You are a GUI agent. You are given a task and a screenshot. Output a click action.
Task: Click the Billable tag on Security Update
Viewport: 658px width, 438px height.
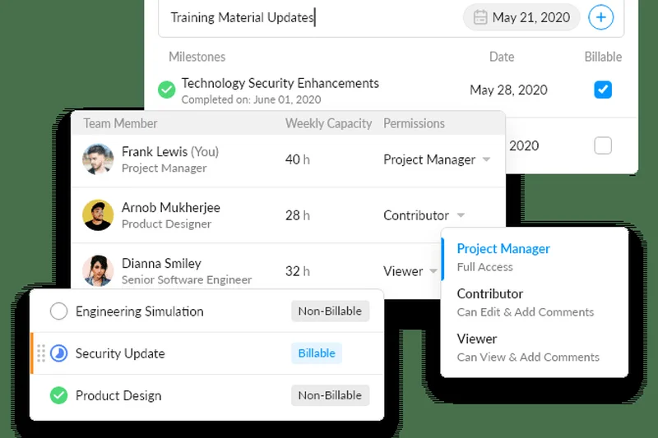coord(317,353)
